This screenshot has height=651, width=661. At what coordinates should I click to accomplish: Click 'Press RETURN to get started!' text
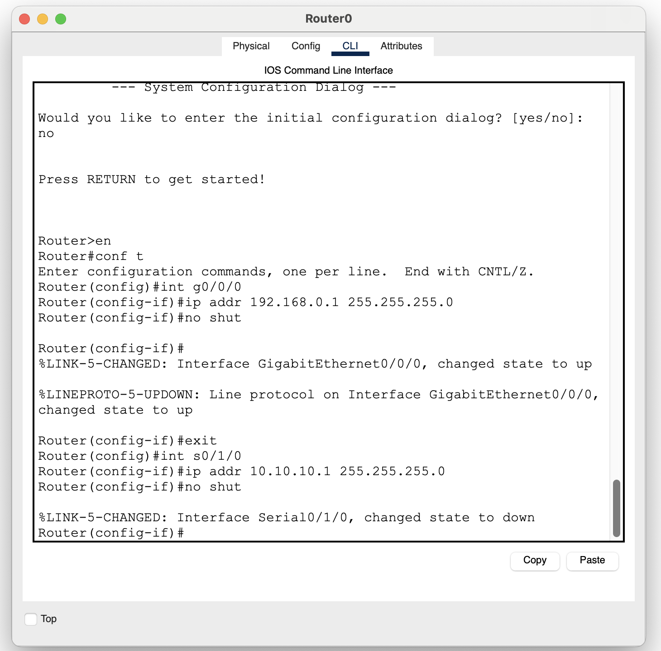[x=152, y=179]
